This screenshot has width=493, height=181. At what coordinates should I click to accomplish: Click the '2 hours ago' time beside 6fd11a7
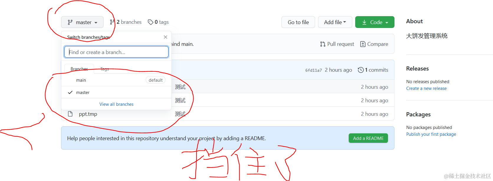[x=338, y=70]
